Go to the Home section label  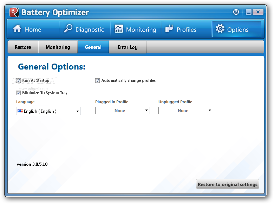33,29
